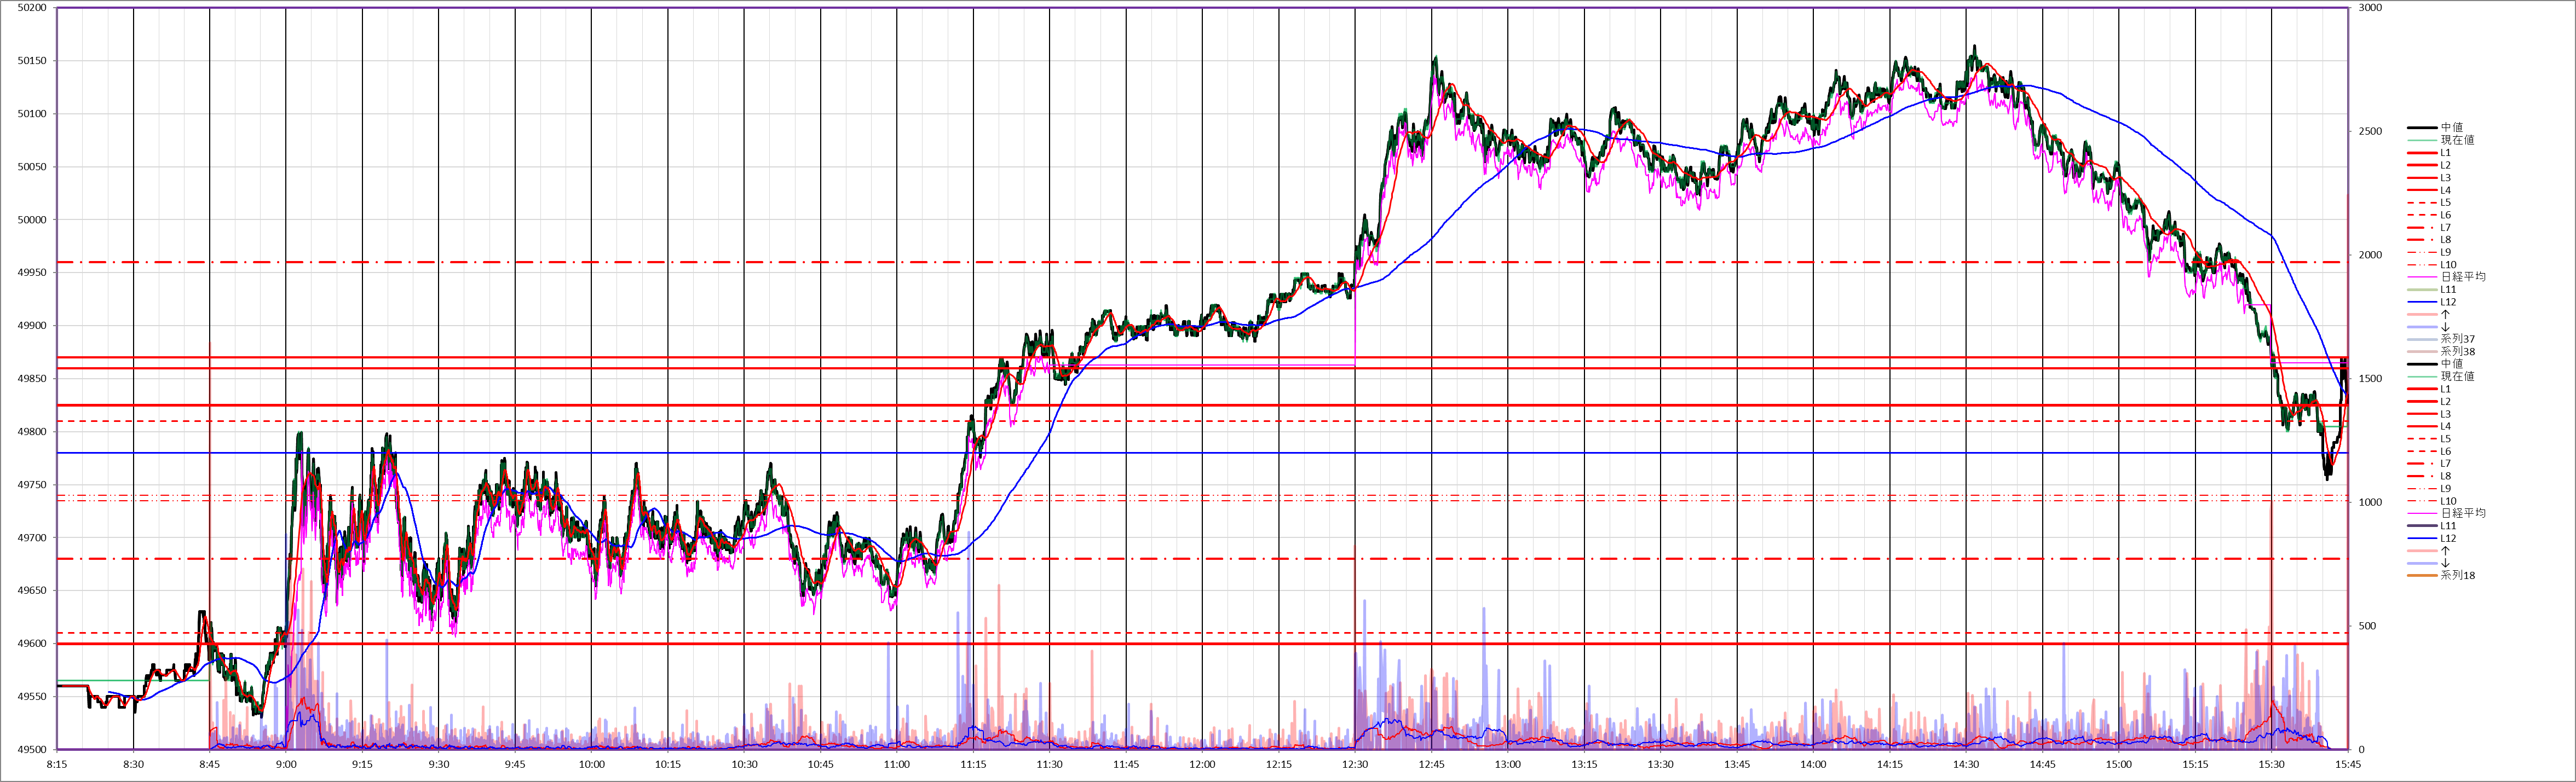Select the 49500 price axis label
Image resolution: width=2576 pixels, height=782 pixels.
32,749
